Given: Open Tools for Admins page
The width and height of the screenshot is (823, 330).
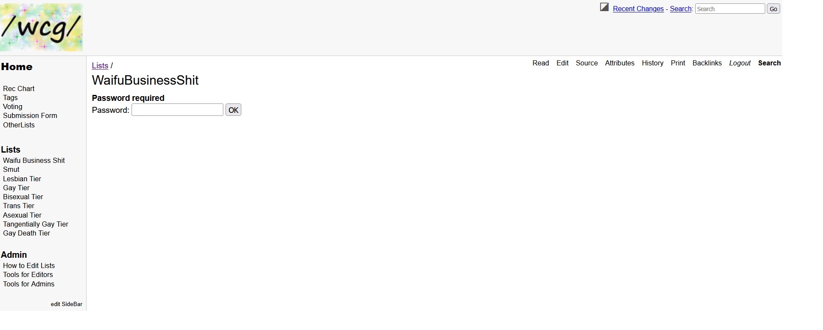Looking at the screenshot, I should [29, 284].
